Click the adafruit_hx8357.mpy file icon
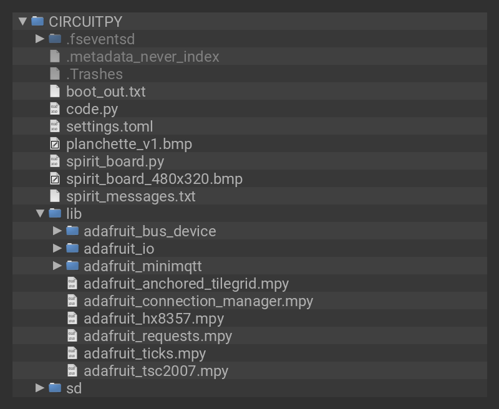The height and width of the screenshot is (409, 499). 72,319
